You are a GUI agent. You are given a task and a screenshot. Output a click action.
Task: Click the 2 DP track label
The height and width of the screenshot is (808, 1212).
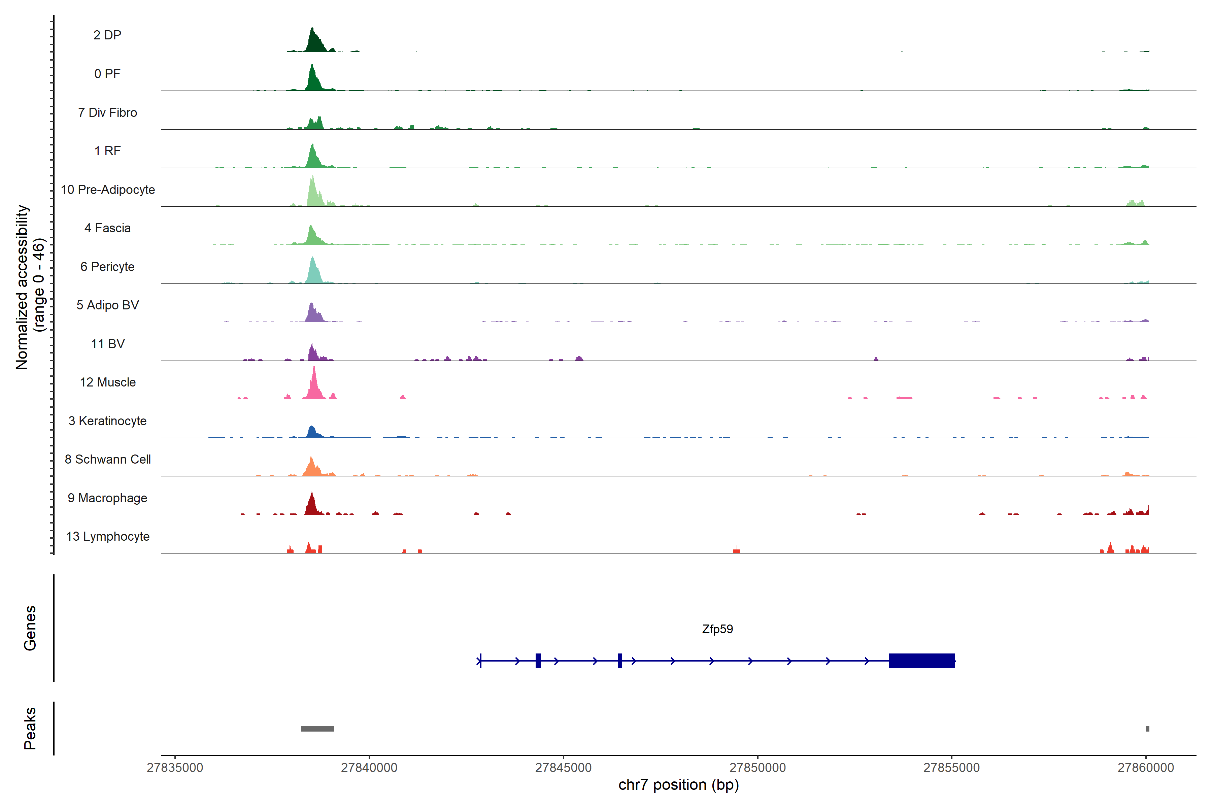107,35
